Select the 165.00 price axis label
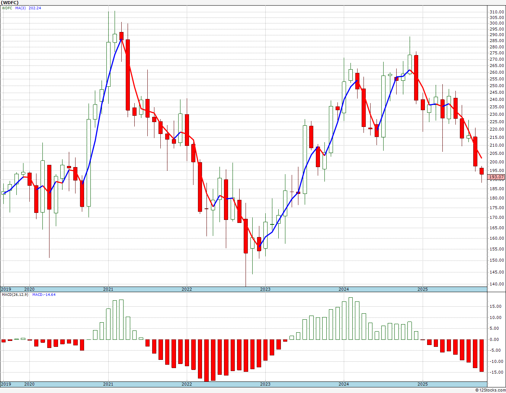The width and height of the screenshot is (506, 393). (497, 228)
